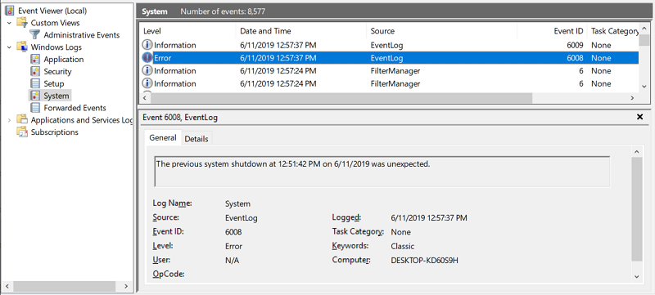Click info icon of FilterManager 12:57:24 first row
655x295 pixels.
point(147,71)
